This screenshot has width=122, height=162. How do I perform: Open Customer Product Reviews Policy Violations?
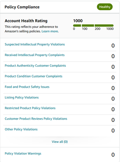click(36, 119)
